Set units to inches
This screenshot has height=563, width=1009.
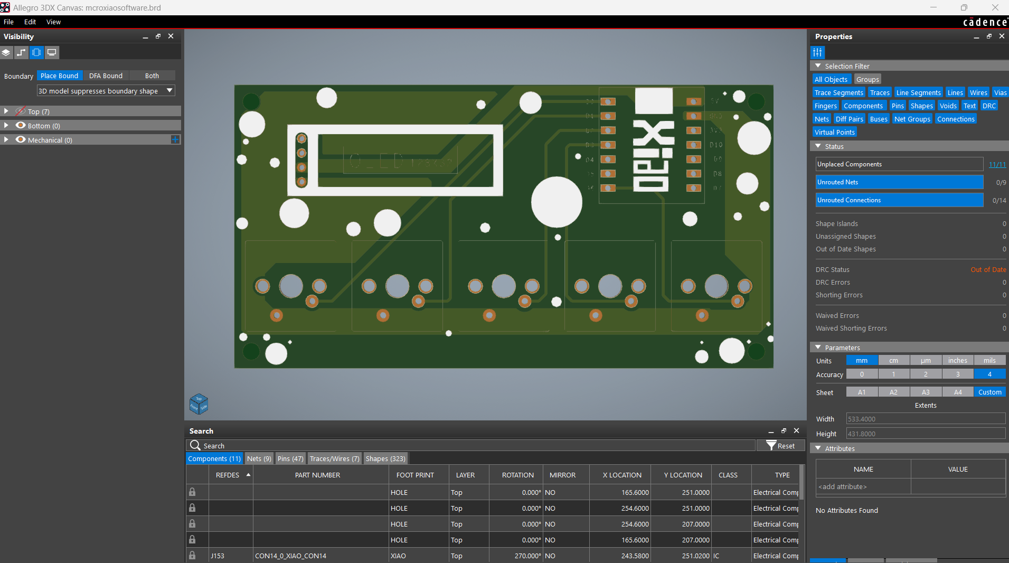(957, 360)
